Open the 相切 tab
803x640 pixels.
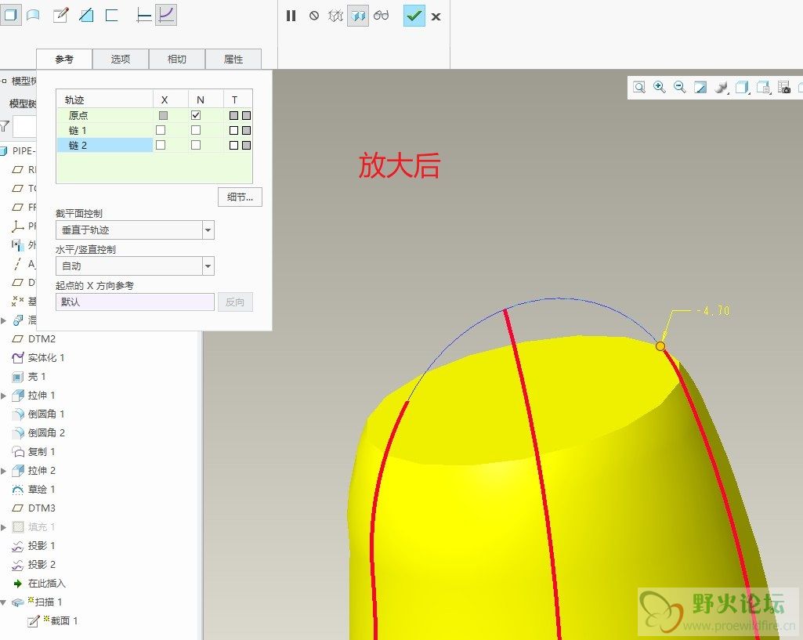pyautogui.click(x=177, y=59)
